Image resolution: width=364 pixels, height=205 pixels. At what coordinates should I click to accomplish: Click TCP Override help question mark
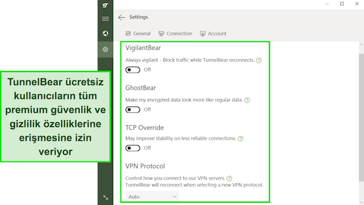click(x=241, y=139)
